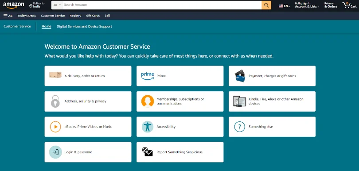Viewport: 359px width, 171px height.
Task: Click the orange play button icon
Action: (x=55, y=127)
